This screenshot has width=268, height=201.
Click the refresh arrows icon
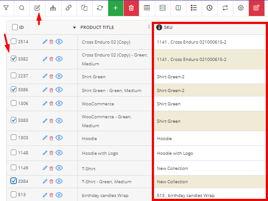tap(100, 8)
